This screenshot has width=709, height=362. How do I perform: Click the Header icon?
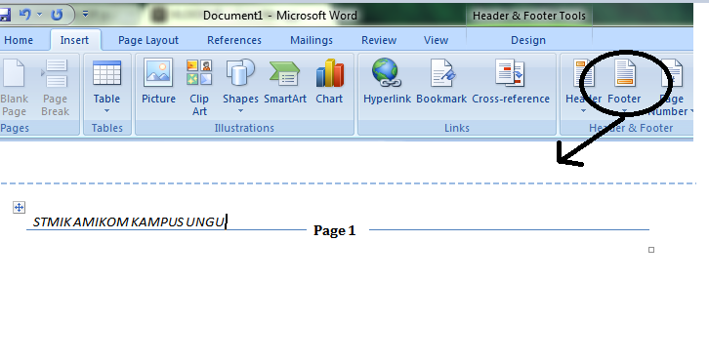[584, 73]
